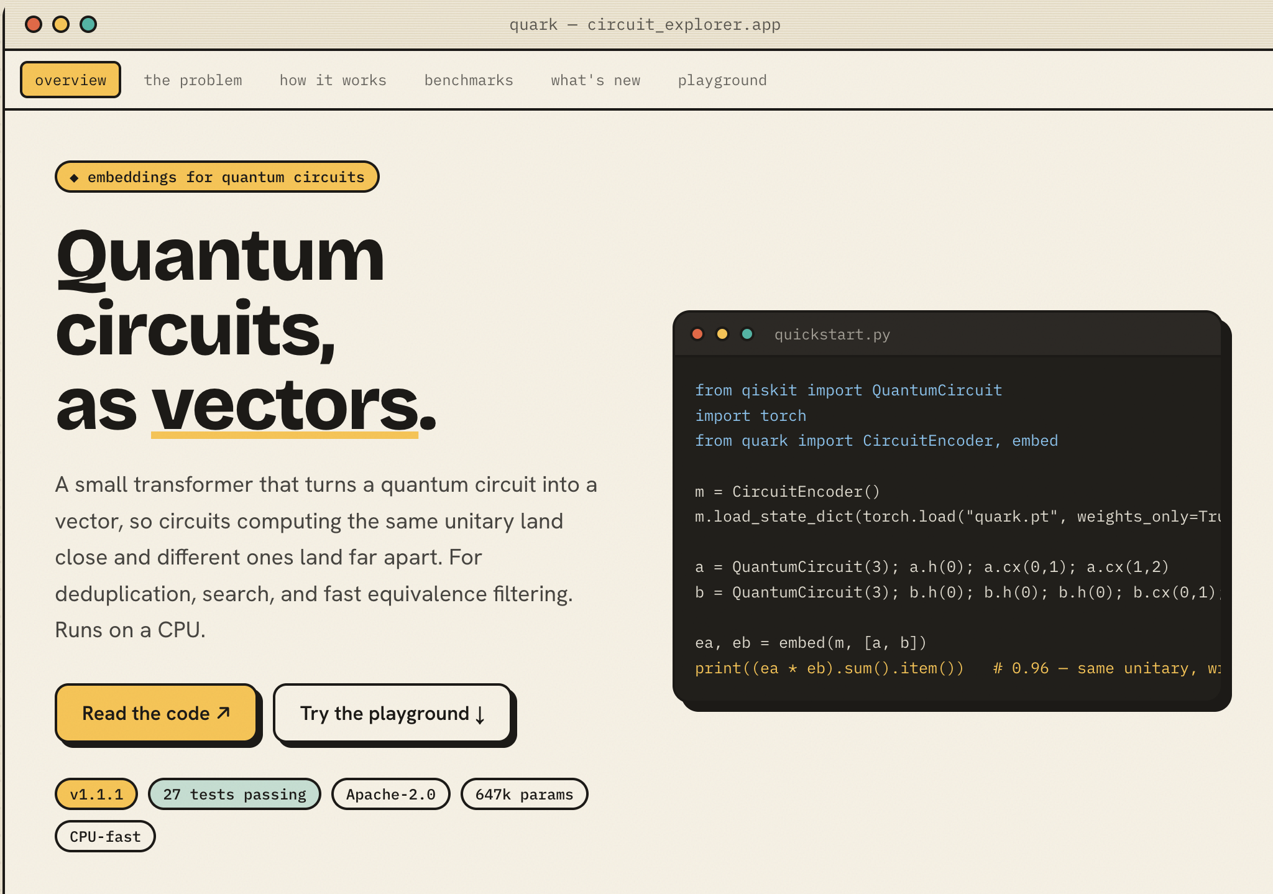
Task: Click the yellow app window title bar dot
Action: point(61,24)
